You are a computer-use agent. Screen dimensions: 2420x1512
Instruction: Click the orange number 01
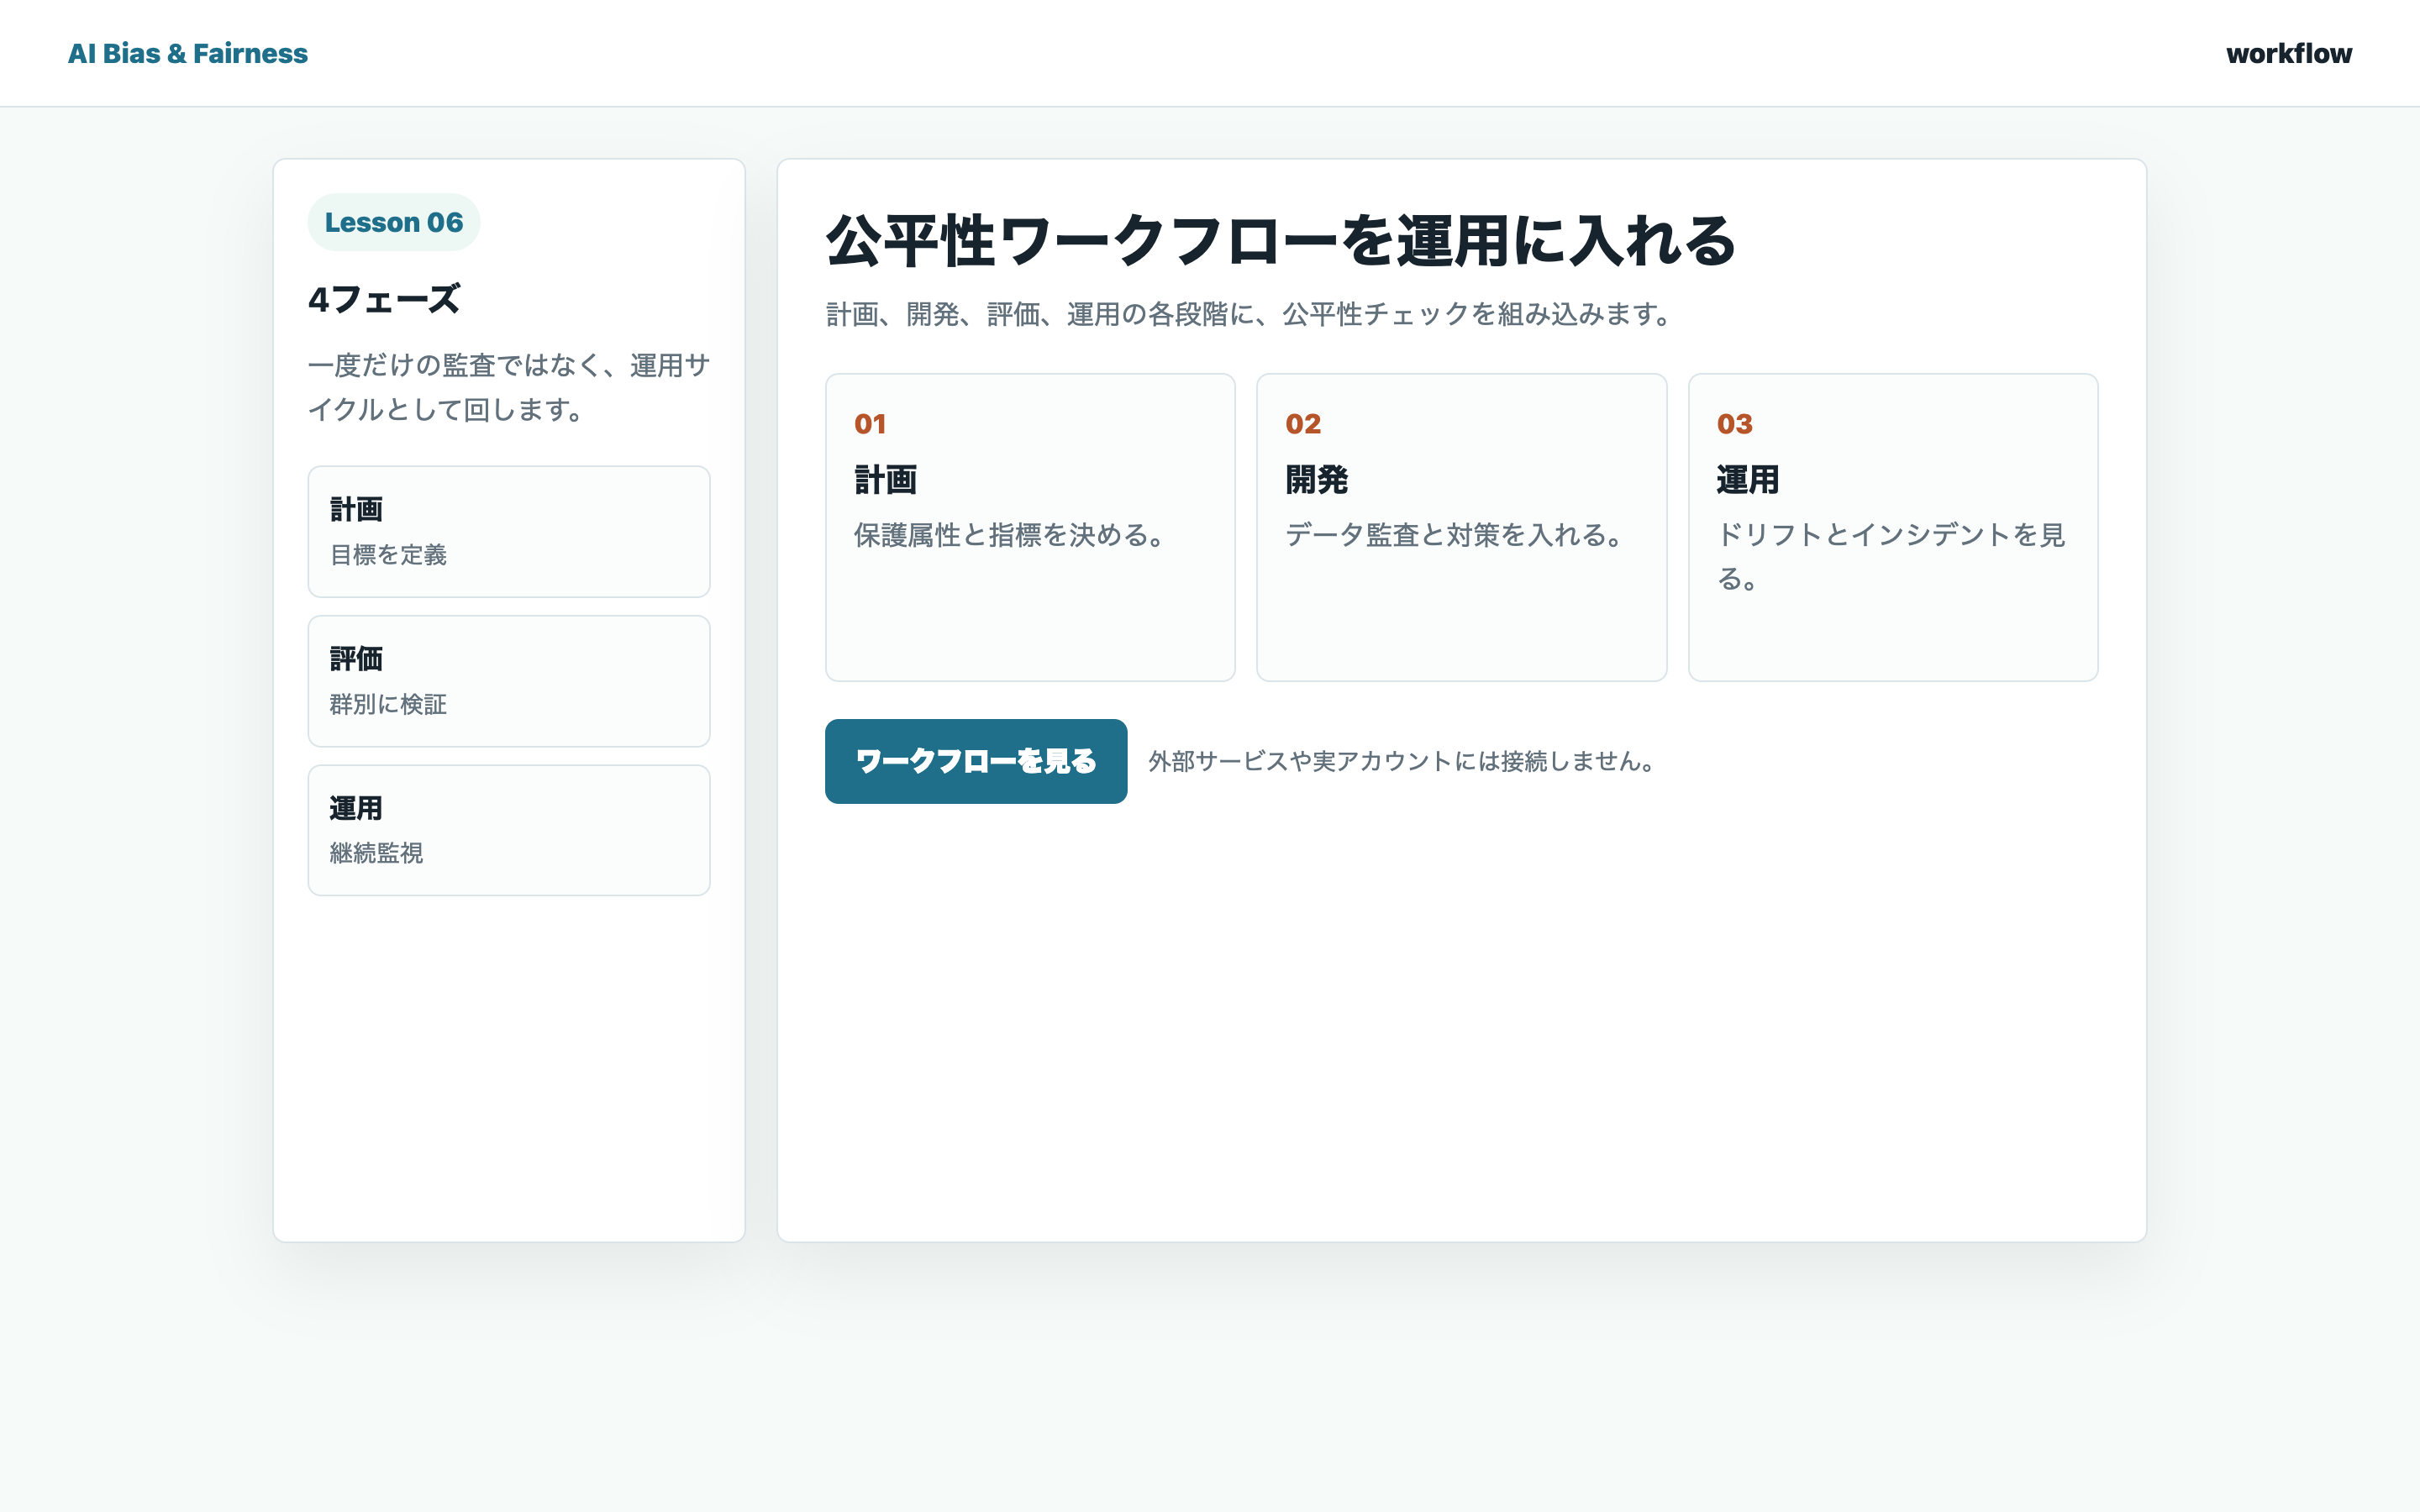tap(870, 424)
